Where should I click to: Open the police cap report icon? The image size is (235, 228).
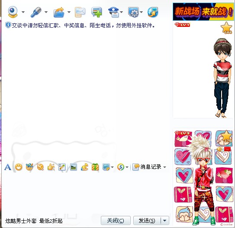pyautogui.click(x=113, y=12)
